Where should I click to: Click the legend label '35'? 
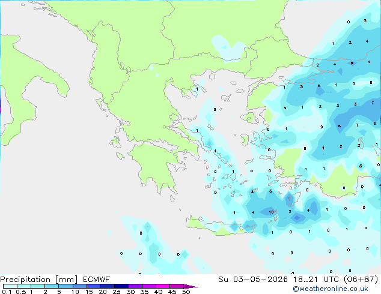pyautogui.click(x=144, y=292)
